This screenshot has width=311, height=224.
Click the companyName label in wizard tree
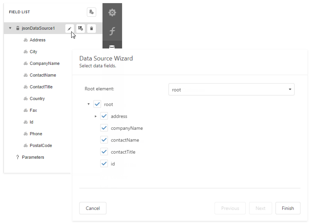[x=127, y=128]
